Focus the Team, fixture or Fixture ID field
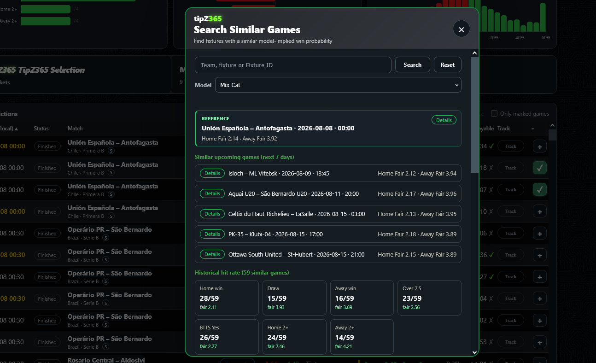 tap(293, 65)
